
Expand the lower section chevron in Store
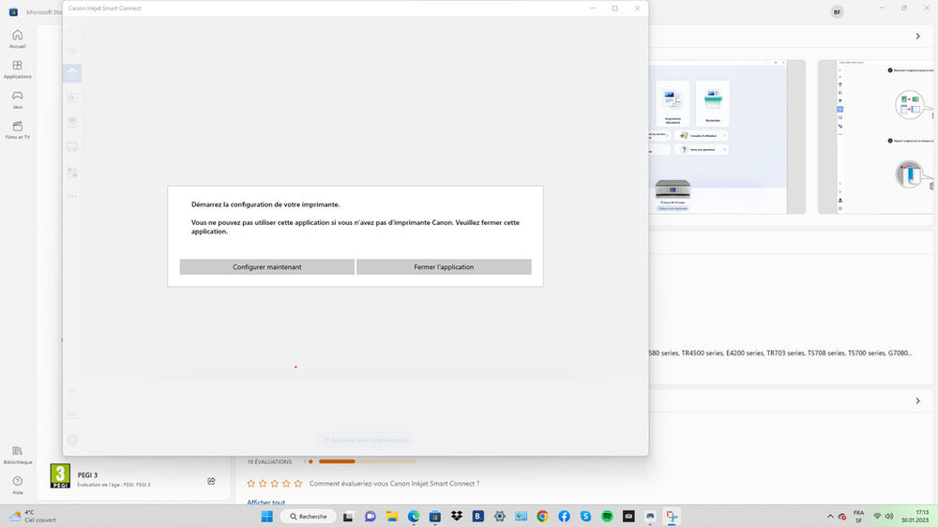pos(917,400)
